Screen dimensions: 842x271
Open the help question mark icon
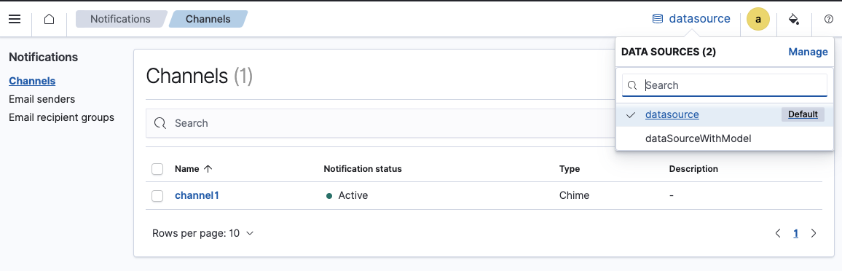[x=829, y=20]
